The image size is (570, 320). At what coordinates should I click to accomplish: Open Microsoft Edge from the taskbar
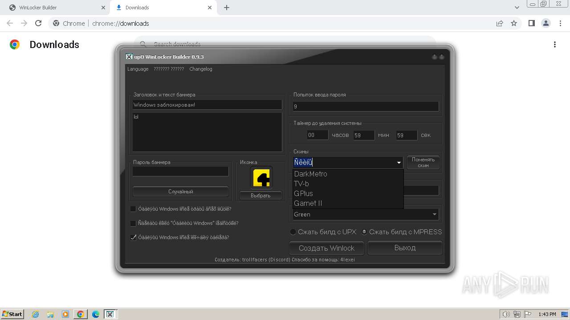(96, 314)
